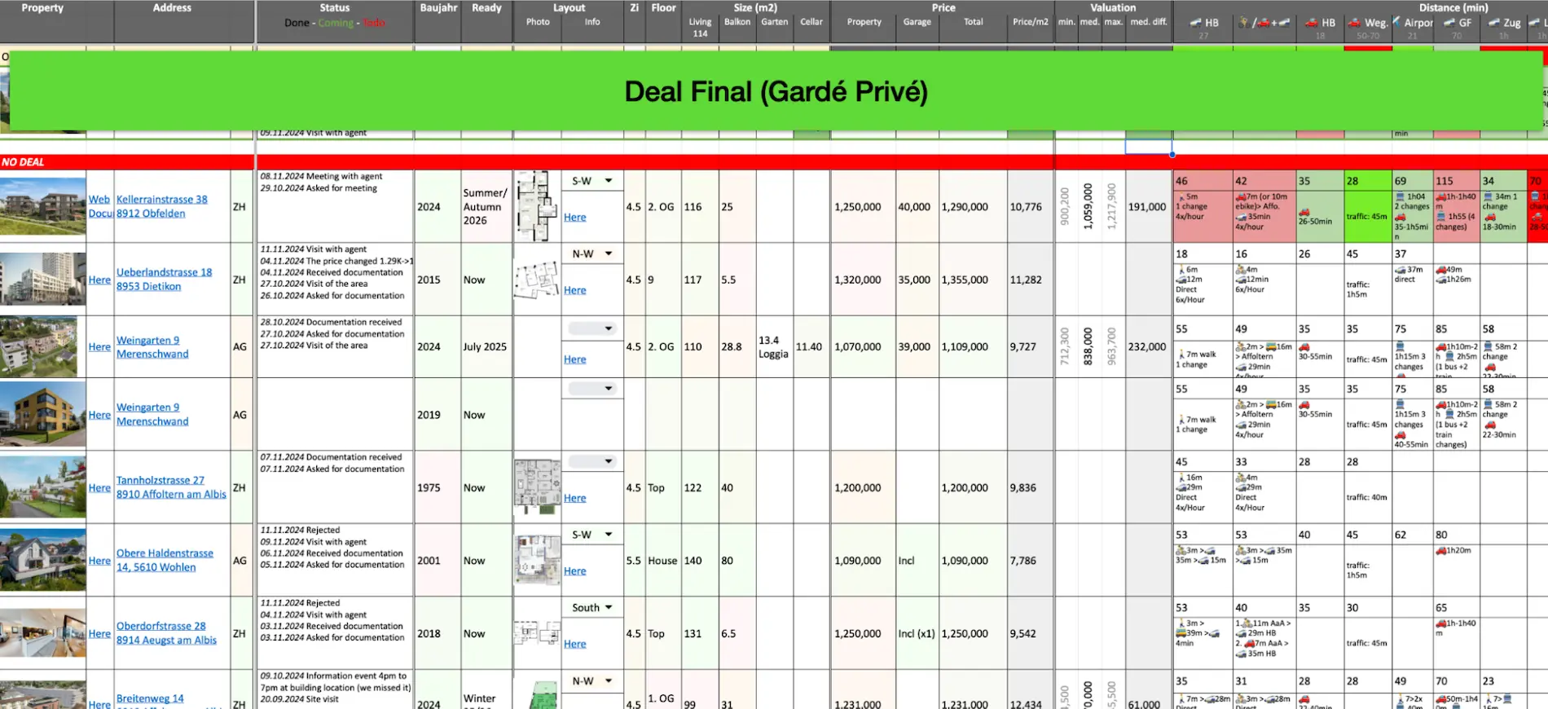Screen dimensions: 1548x709
Task: Click the train icon in the Ueberlandstrasse '37m direct' cell
Action: [x=1401, y=269]
